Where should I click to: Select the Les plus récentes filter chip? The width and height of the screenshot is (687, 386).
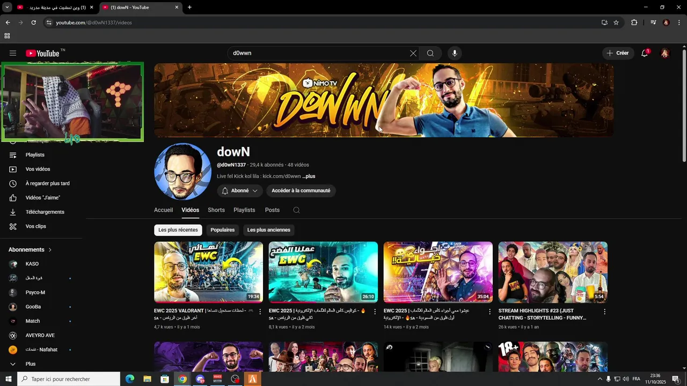[178, 230]
